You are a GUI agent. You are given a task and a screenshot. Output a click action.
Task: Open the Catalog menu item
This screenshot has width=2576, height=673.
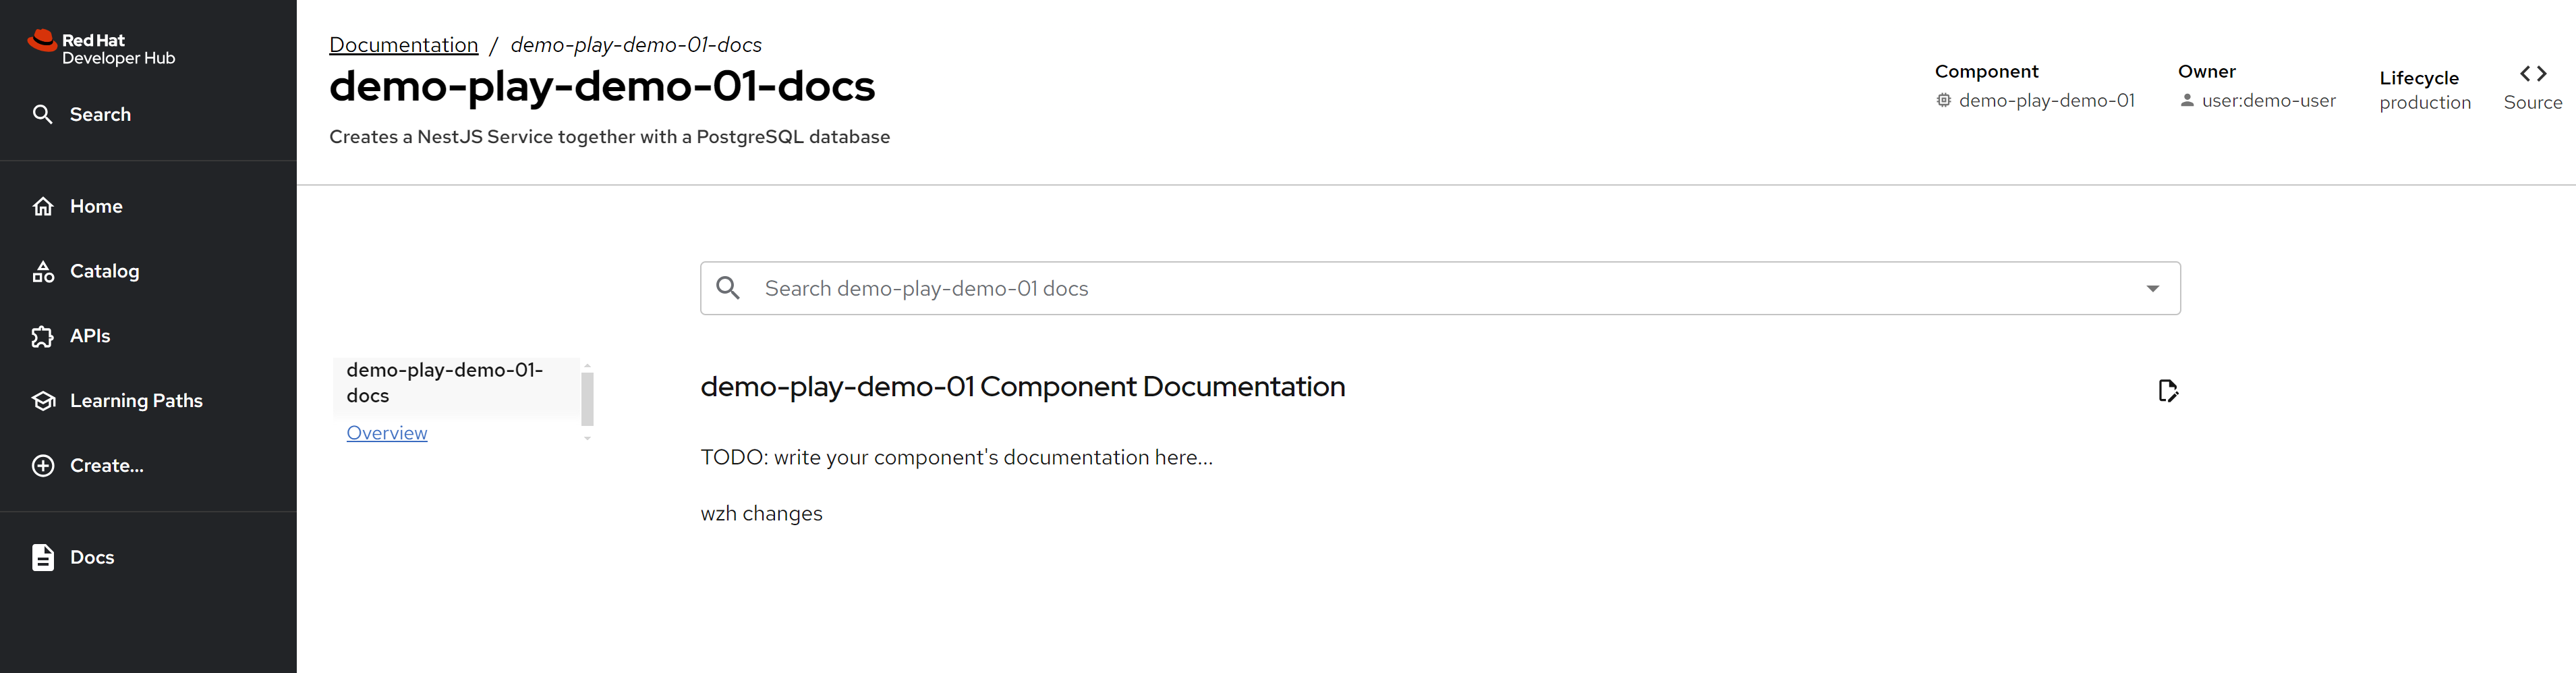coord(104,271)
